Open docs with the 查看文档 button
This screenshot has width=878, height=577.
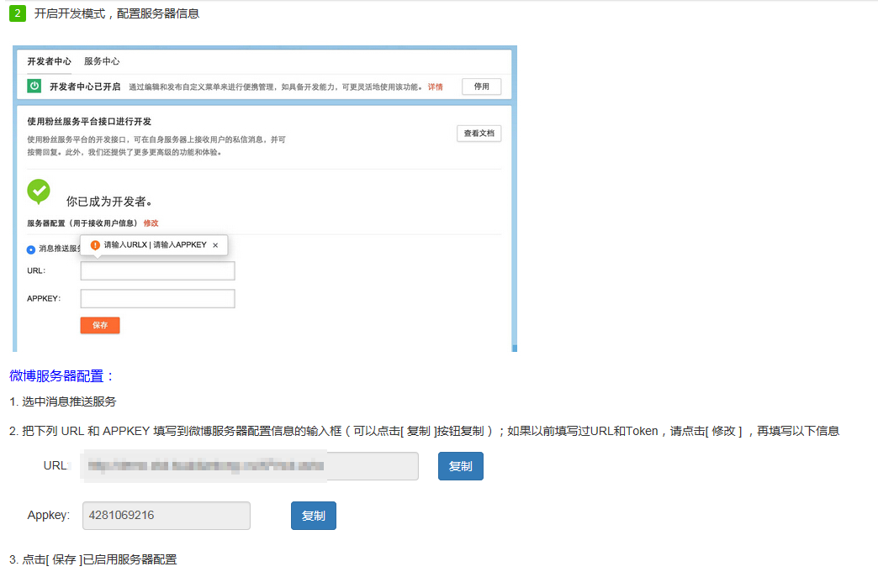click(x=479, y=134)
